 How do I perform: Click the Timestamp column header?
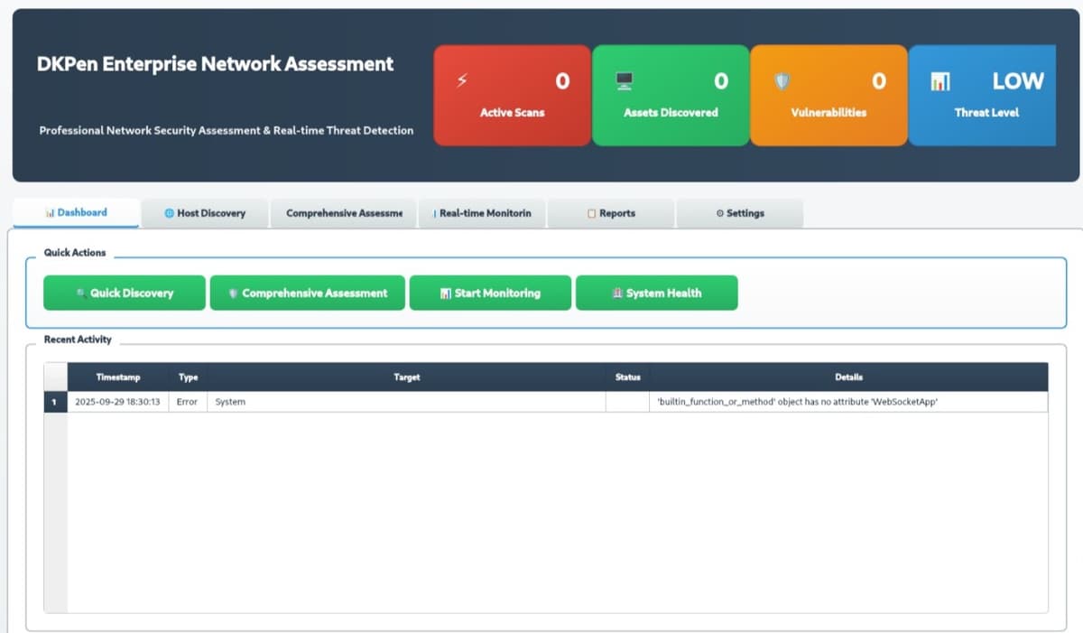pos(118,377)
